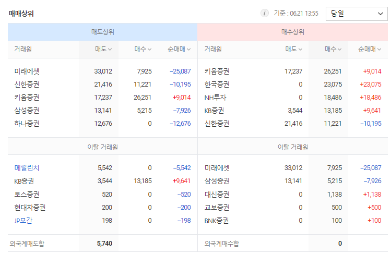This screenshot has width=391, height=254.
Task: Select BNK증권 in 이탈 거래원 list
Action: click(x=217, y=221)
